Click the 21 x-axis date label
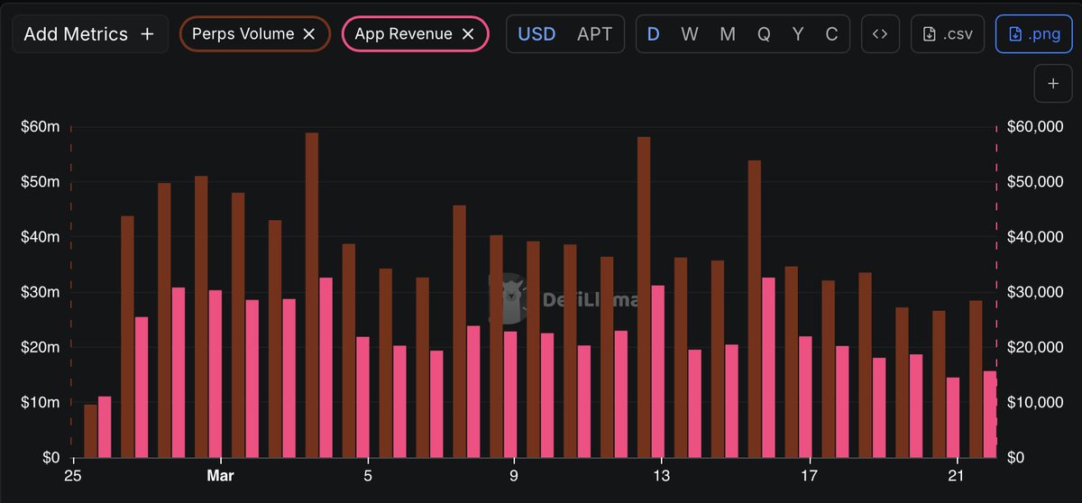The image size is (1082, 503). [957, 474]
